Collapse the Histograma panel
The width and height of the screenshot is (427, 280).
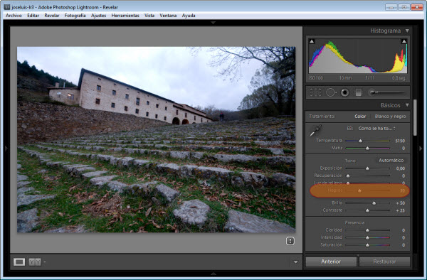407,31
